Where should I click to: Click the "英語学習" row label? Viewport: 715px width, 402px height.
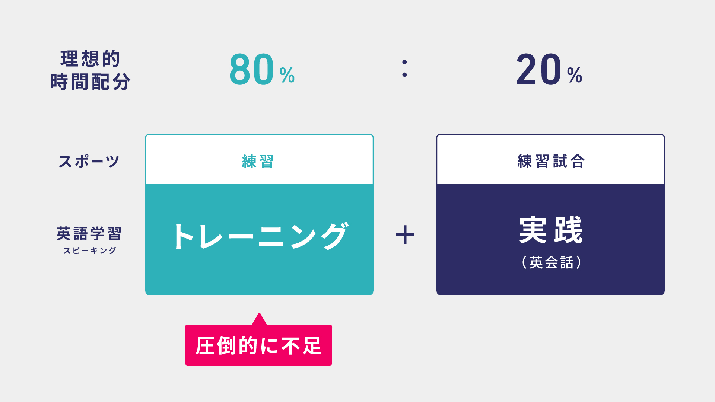(89, 234)
